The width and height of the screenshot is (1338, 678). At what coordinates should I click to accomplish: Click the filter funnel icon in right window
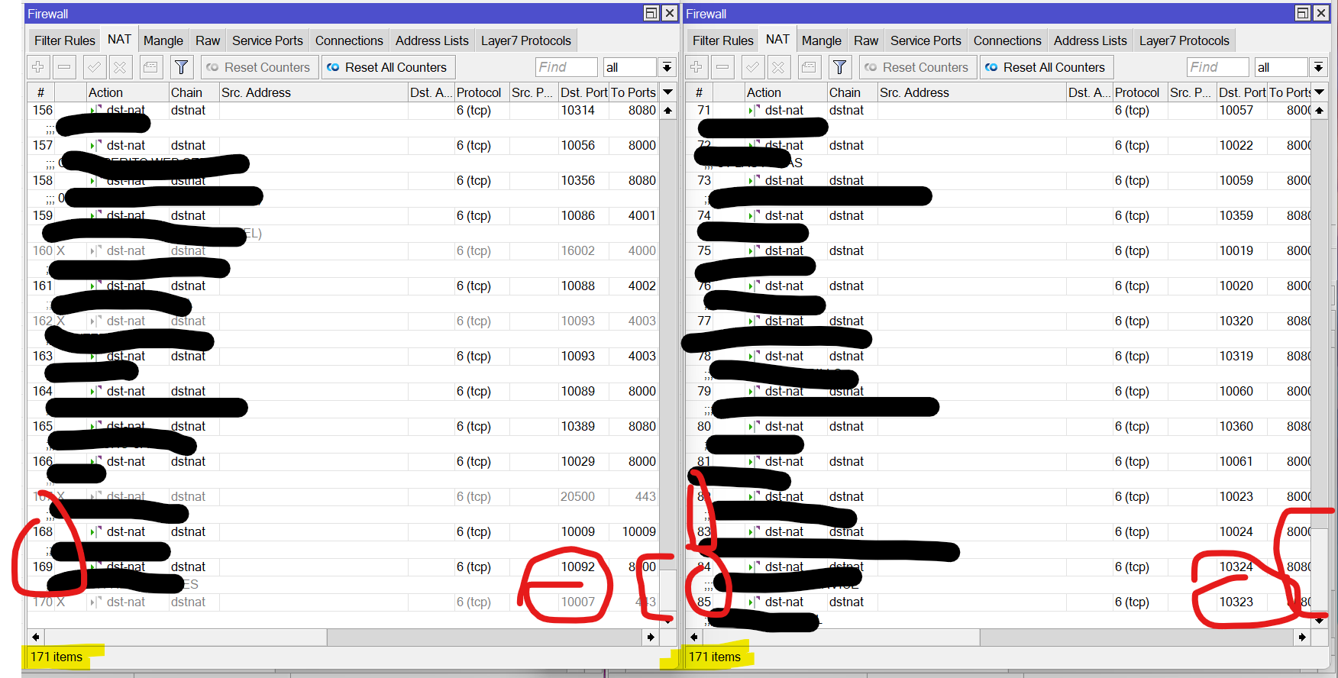pos(839,67)
